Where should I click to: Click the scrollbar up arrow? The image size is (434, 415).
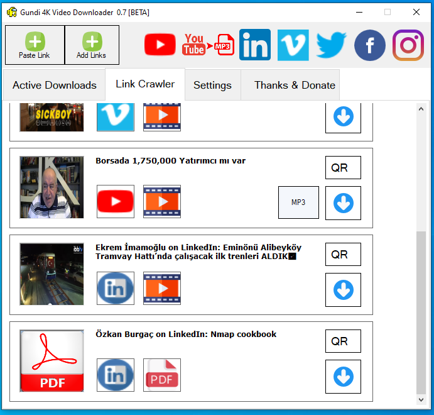421,109
